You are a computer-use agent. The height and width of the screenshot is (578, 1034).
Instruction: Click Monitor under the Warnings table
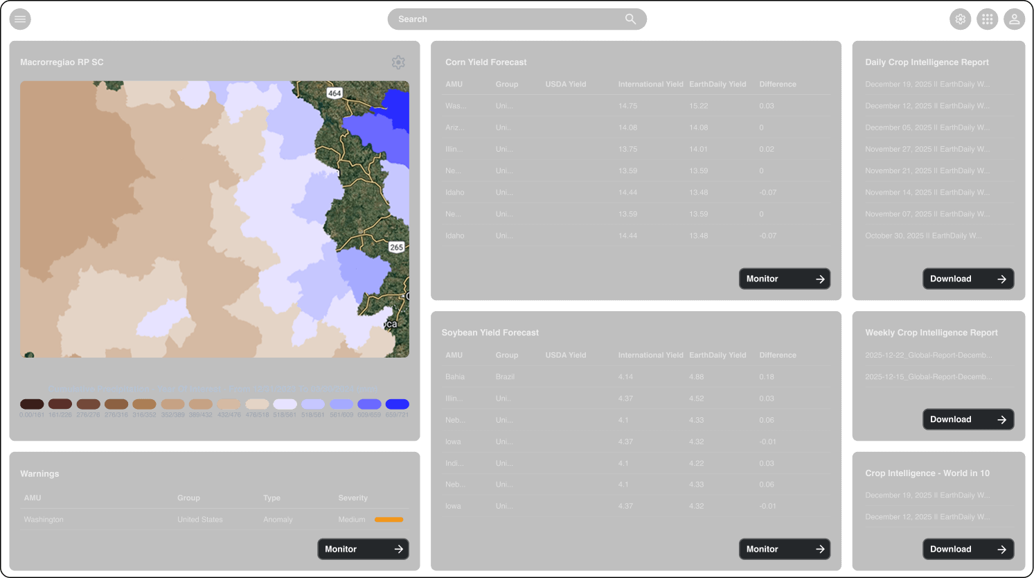(363, 549)
